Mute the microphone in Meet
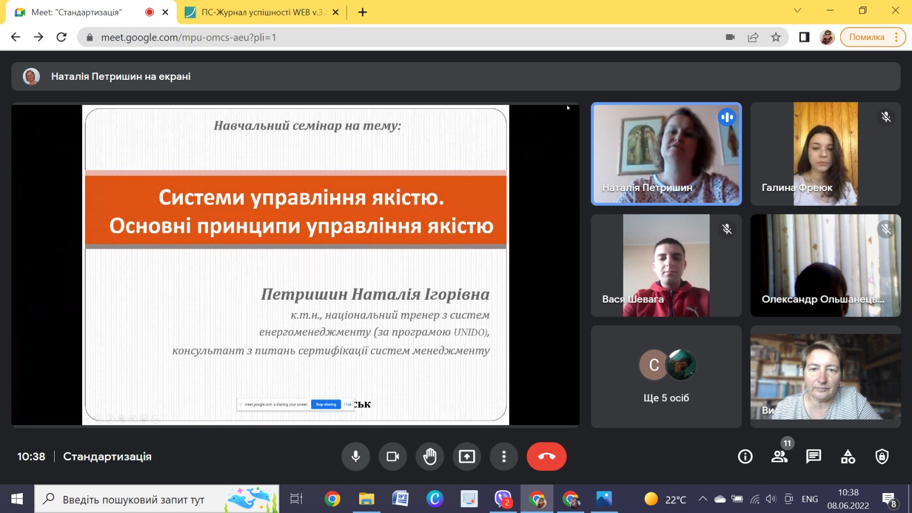Screen dimensions: 912x513 (x=356, y=457)
